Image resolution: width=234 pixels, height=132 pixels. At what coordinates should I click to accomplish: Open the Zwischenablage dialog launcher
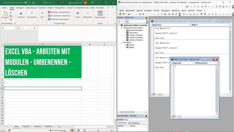(x=15, y=23)
